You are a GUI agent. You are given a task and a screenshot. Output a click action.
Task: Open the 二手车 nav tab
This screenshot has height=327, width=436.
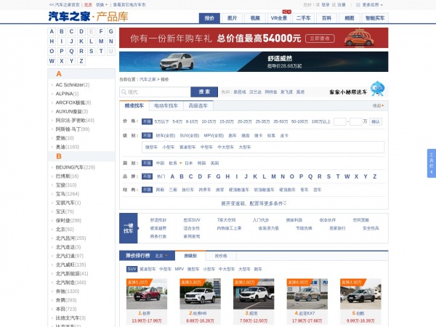[x=303, y=18]
